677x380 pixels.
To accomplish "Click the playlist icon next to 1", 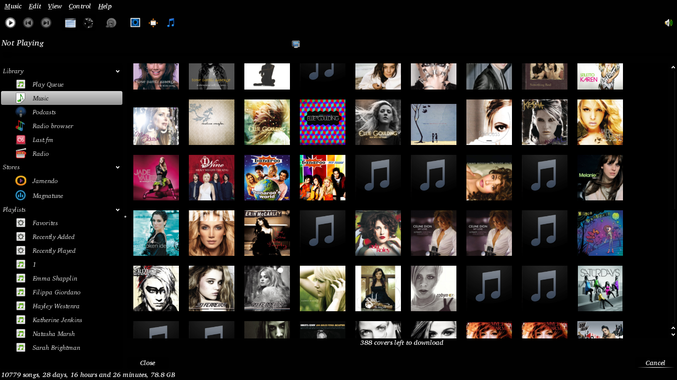I will [x=21, y=265].
